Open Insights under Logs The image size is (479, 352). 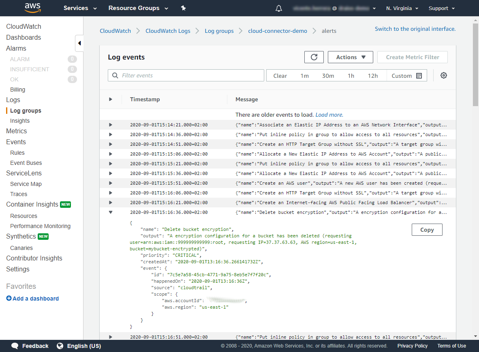[x=20, y=121]
